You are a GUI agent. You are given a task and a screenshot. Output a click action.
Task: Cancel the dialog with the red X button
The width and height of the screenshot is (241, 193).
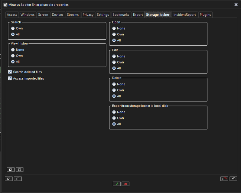[x=126, y=184]
